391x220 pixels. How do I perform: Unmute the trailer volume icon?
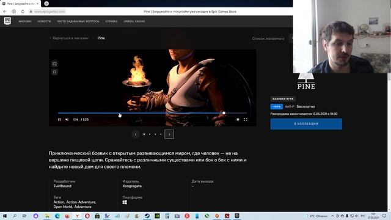(67, 120)
